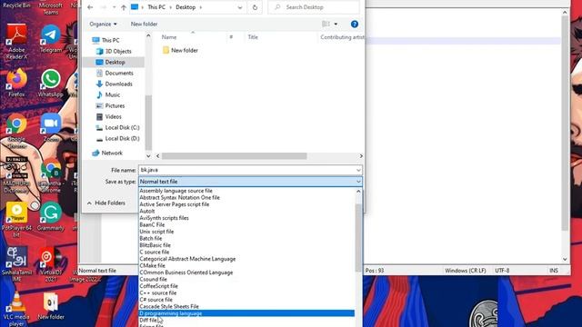Click Search Desktop field

pos(314,7)
